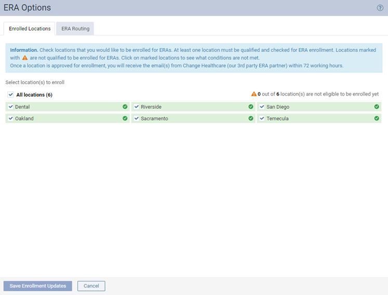The image size is (388, 295).
Task: Select the Enrolled Locations tab
Action: point(30,29)
